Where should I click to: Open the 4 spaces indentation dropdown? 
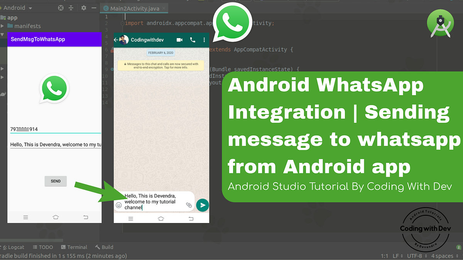[442, 255]
